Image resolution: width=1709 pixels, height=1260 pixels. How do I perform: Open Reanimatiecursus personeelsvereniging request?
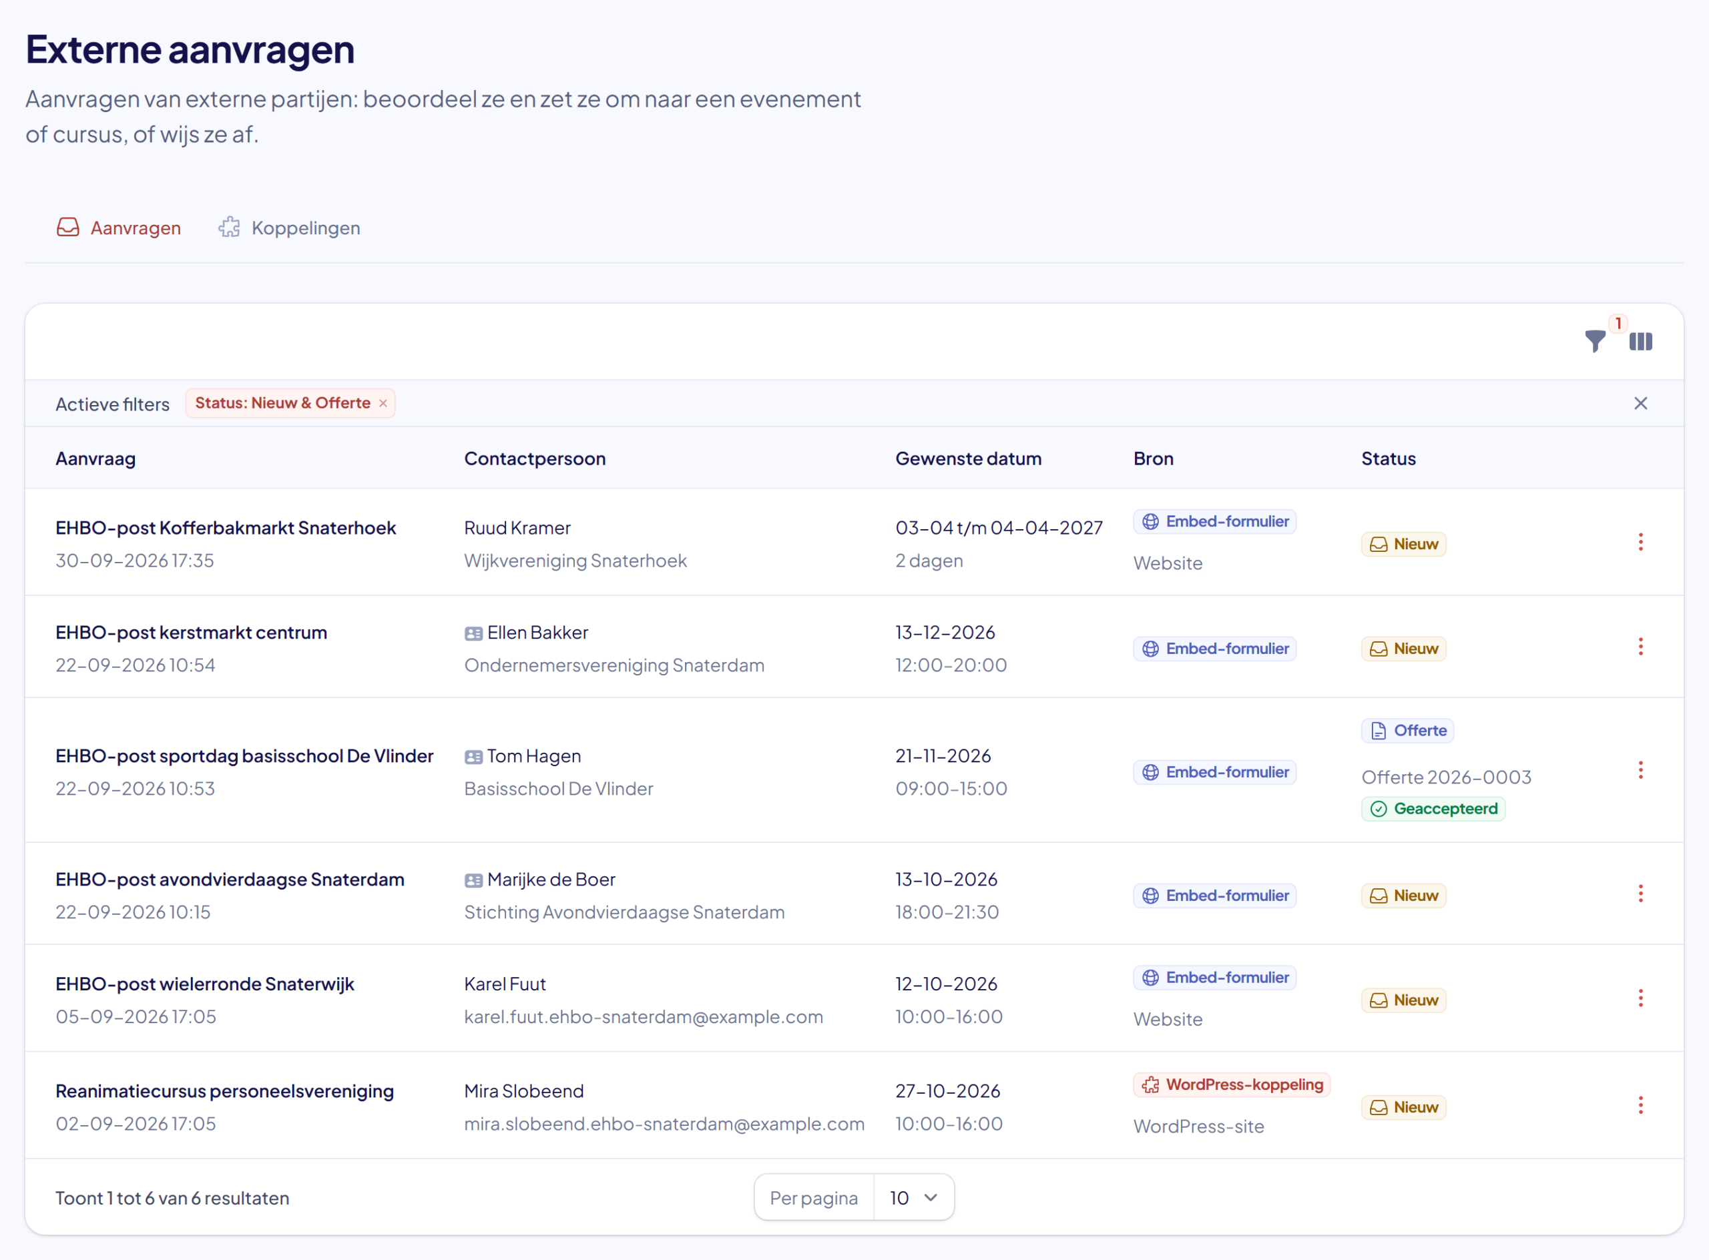click(224, 1090)
